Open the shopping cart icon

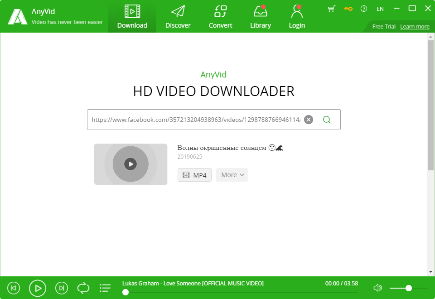point(331,9)
